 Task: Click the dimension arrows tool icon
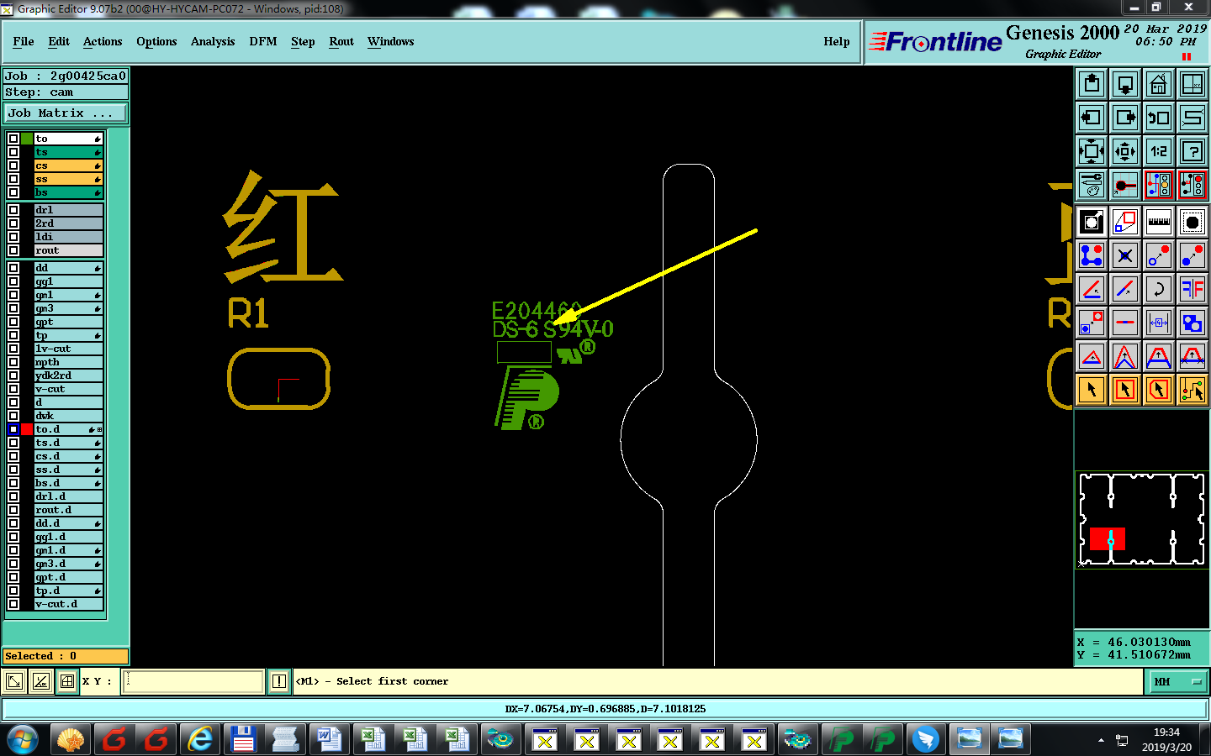tap(1159, 323)
